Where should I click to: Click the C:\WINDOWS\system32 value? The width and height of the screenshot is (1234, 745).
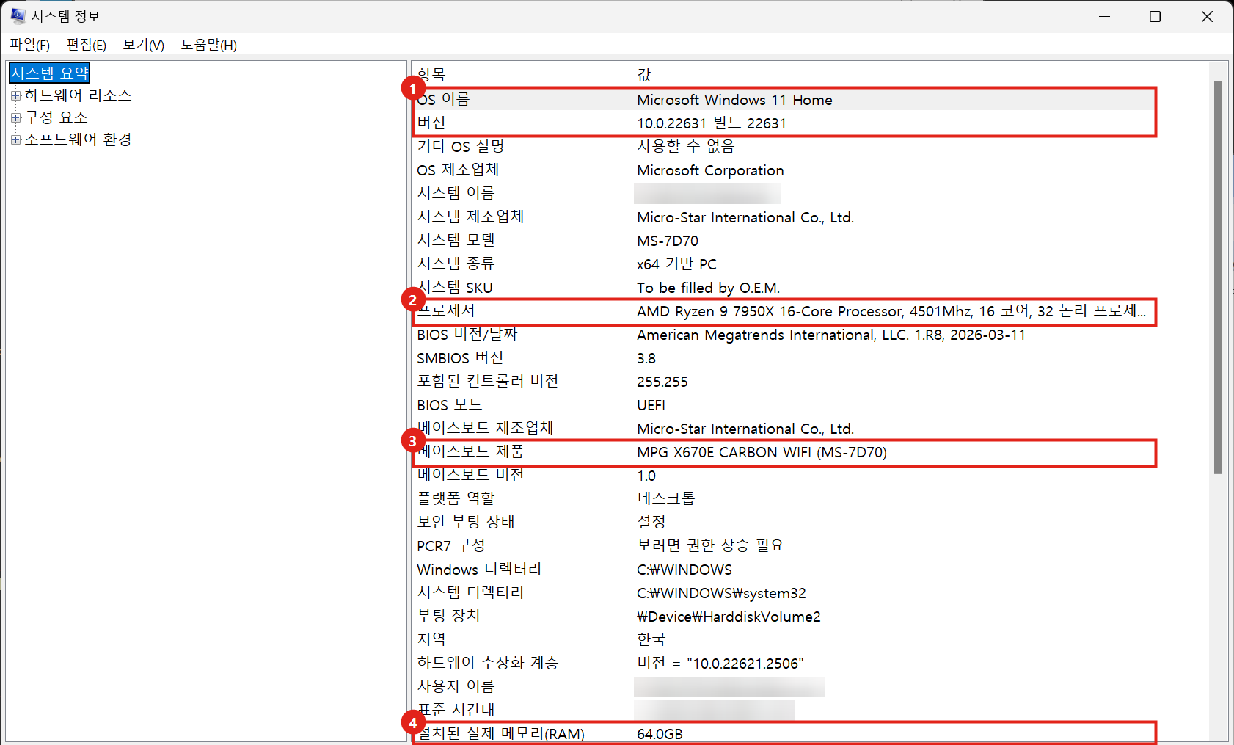(x=721, y=593)
